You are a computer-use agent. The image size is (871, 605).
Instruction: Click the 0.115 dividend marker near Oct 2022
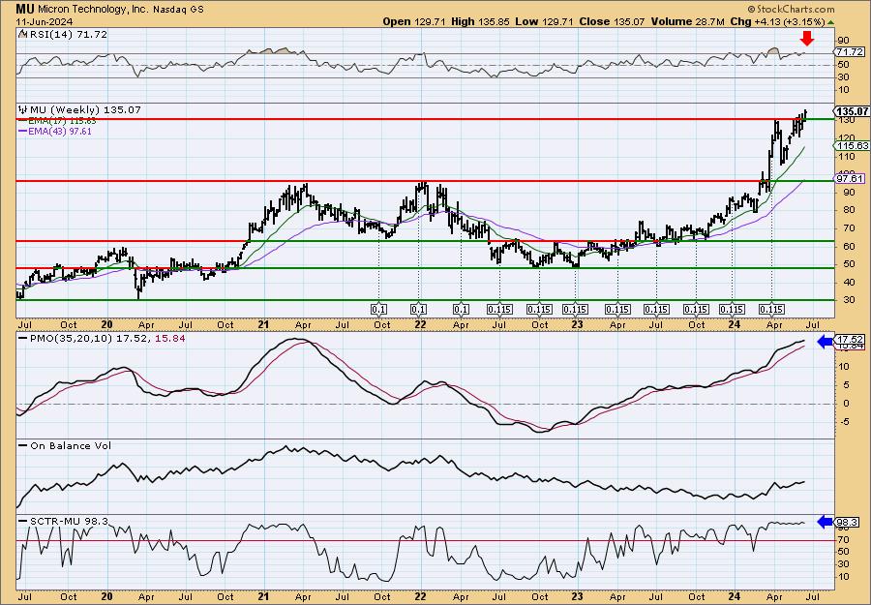point(539,310)
